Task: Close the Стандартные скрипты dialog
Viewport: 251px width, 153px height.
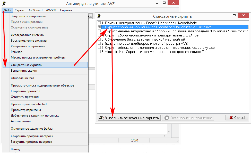Action: click(x=243, y=15)
